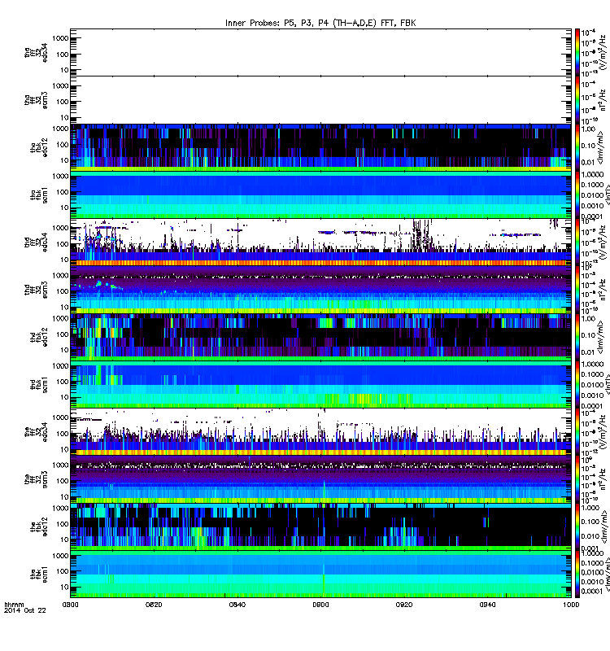Screen dimensions: 610x651
Task: Click the tha fbk scm1 spectrogram panel
Action: point(320,194)
